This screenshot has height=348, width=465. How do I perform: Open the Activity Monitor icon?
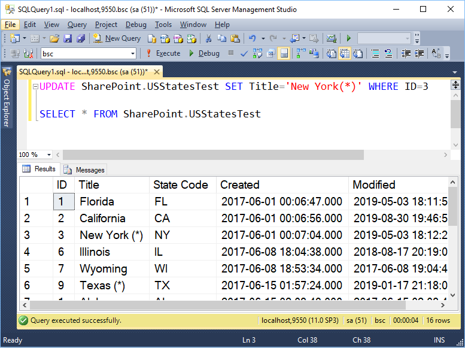[332, 38]
